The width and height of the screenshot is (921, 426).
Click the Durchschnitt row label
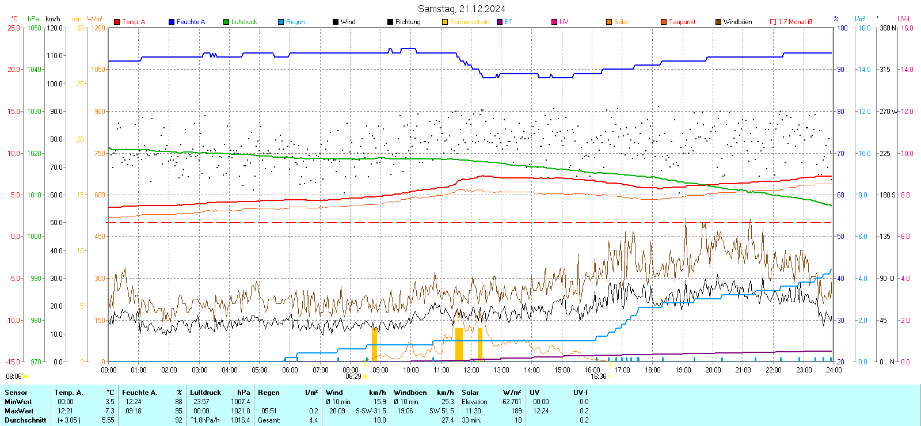coord(25,420)
